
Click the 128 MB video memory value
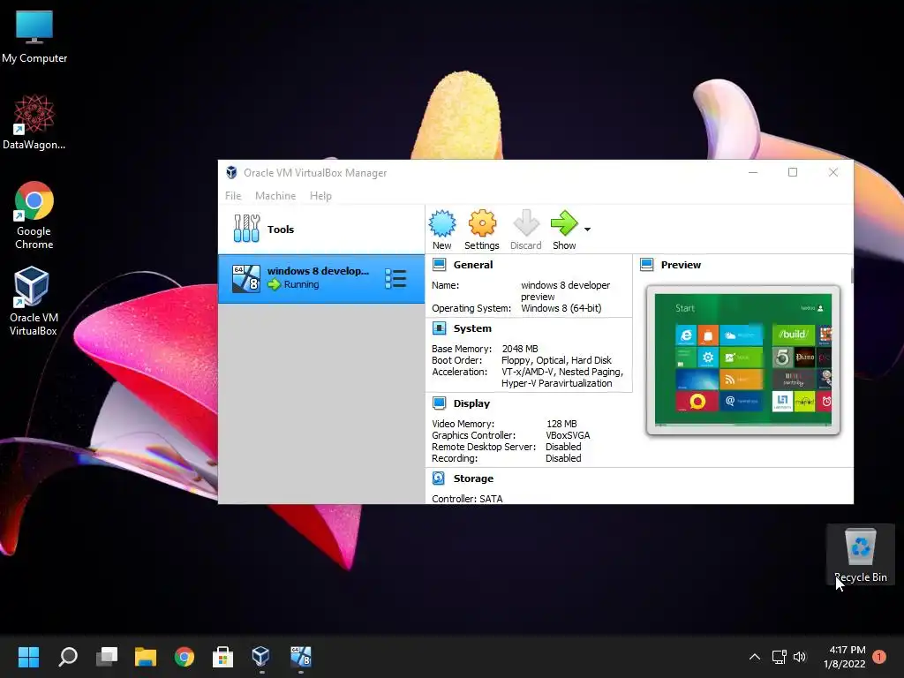click(561, 424)
